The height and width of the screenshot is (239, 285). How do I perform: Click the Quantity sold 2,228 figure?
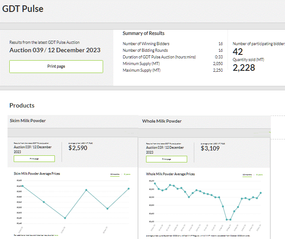[x=244, y=68]
